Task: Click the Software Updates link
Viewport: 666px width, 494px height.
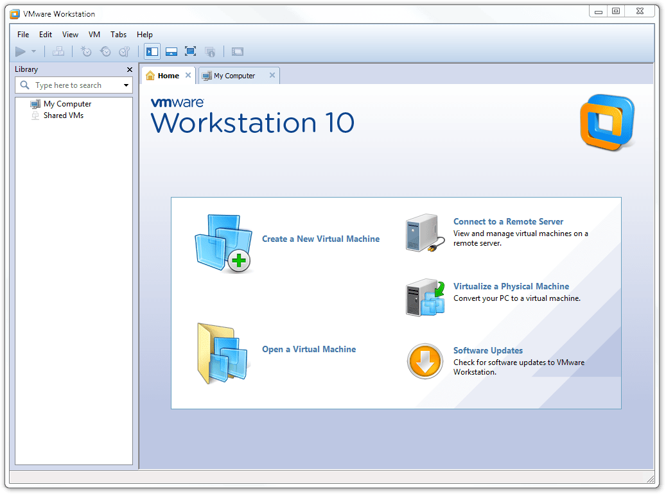Action: (x=487, y=350)
